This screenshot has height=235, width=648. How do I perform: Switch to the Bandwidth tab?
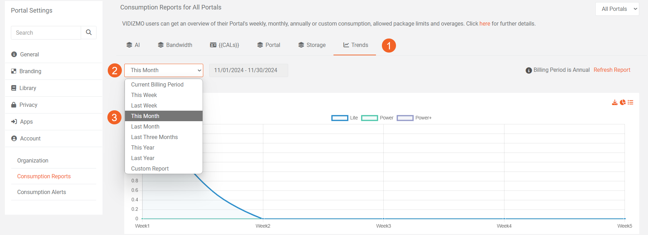click(175, 45)
